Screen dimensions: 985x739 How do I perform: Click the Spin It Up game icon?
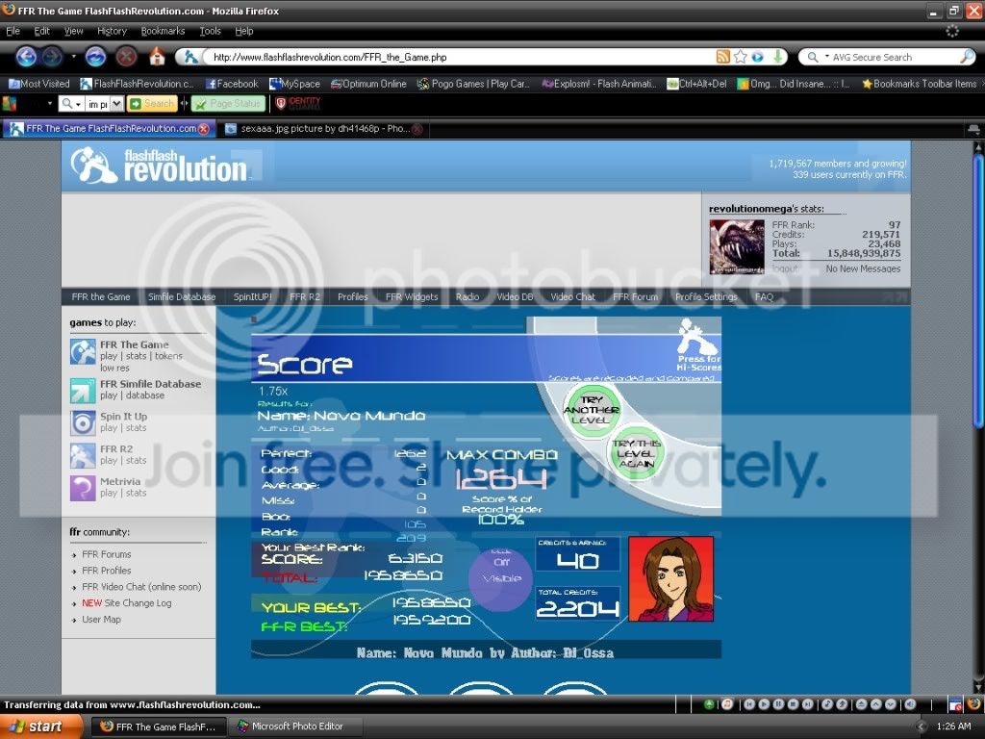point(83,422)
